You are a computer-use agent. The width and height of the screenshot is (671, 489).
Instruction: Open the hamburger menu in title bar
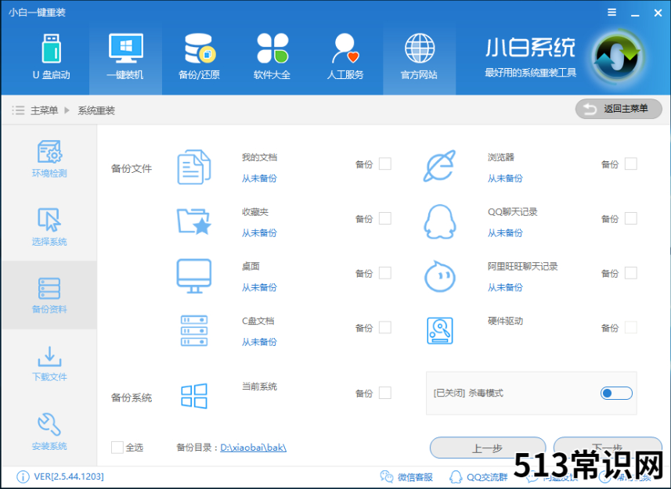pos(612,13)
